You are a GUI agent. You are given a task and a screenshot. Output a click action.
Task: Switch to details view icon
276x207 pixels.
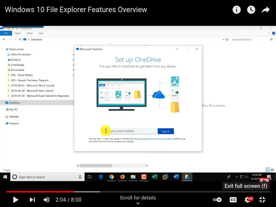[x=268, y=170]
